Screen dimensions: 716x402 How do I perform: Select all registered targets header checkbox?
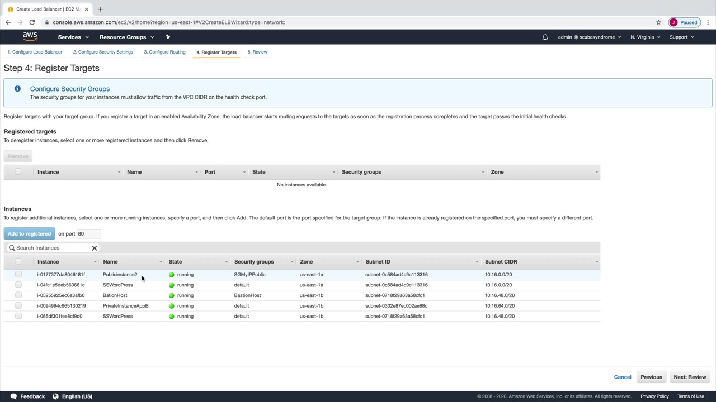18,172
